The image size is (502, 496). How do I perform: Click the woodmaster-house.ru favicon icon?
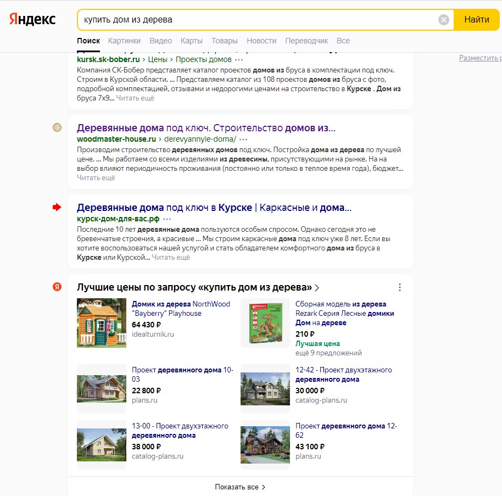[57, 127]
